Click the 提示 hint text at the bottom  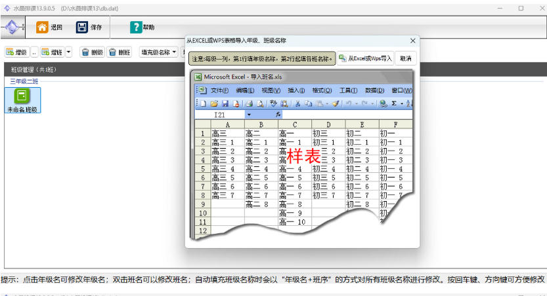[x=273, y=280]
